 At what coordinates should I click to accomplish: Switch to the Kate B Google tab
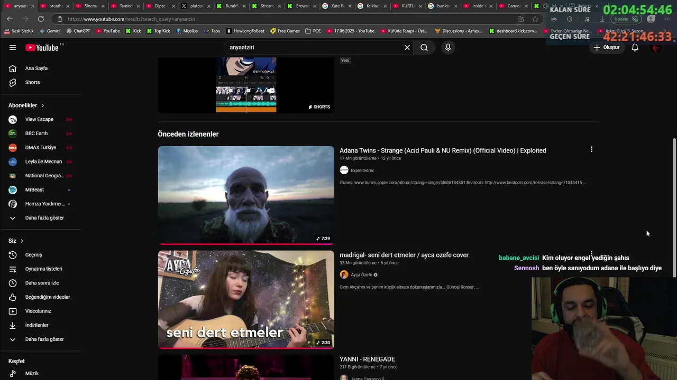click(x=336, y=6)
